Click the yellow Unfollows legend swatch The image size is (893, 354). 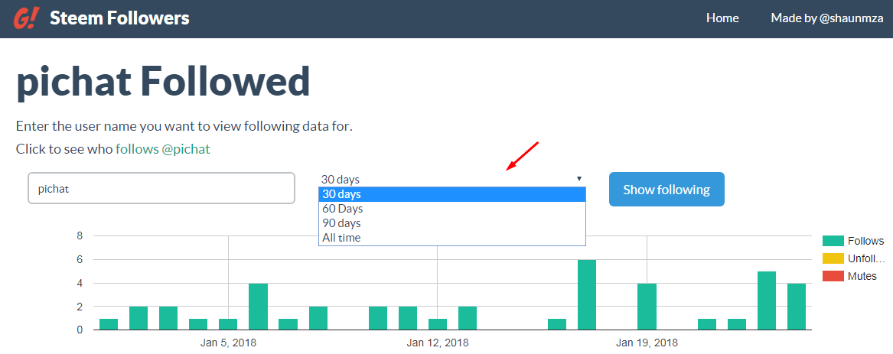coord(833,258)
